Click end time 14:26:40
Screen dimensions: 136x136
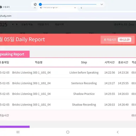(x=123, y=104)
